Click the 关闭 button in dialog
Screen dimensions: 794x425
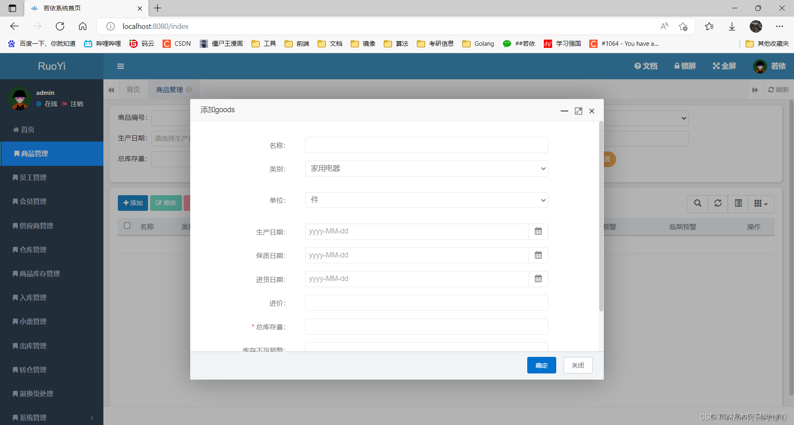pos(578,365)
